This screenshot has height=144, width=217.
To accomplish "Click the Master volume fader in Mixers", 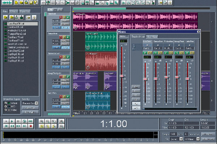I will coord(122,76).
